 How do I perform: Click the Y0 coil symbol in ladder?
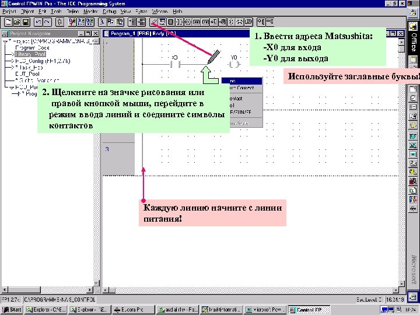[x=234, y=64]
